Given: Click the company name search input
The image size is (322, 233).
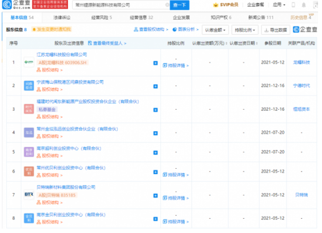Looking at the screenshot, I should tap(121, 5).
